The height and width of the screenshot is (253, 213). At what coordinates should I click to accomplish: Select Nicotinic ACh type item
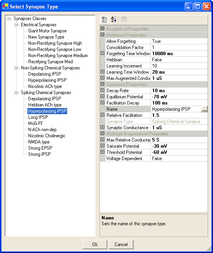45,86
